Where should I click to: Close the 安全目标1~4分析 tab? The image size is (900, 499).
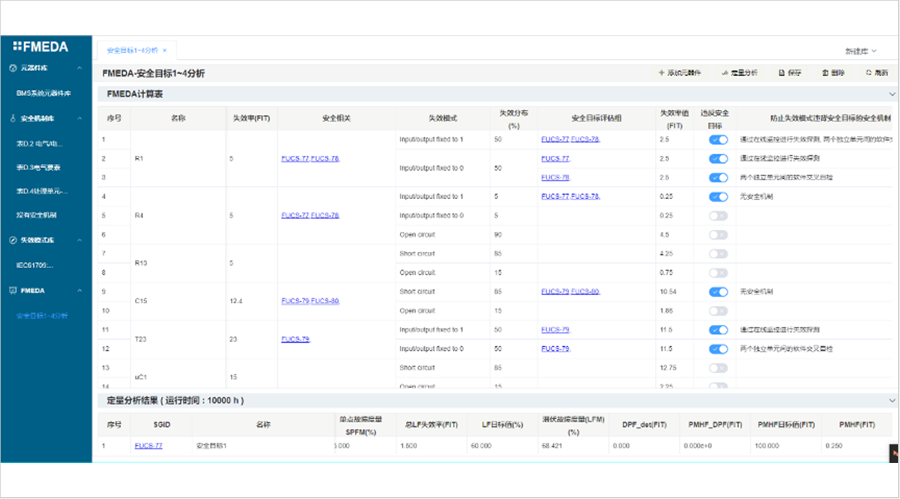pos(165,50)
